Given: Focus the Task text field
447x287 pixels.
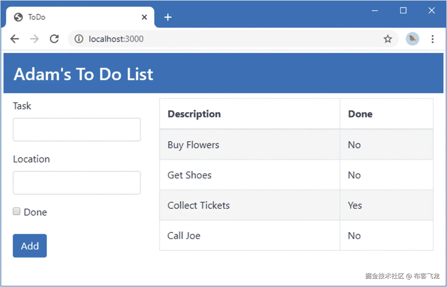Looking at the screenshot, I should click(x=77, y=130).
